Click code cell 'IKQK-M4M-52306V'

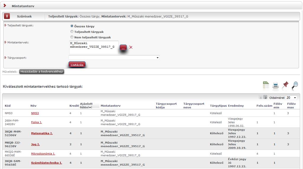[13, 133]
